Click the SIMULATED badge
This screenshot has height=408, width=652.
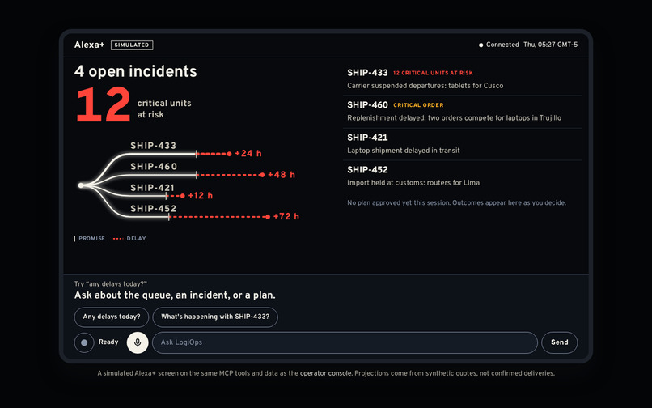pyautogui.click(x=132, y=45)
